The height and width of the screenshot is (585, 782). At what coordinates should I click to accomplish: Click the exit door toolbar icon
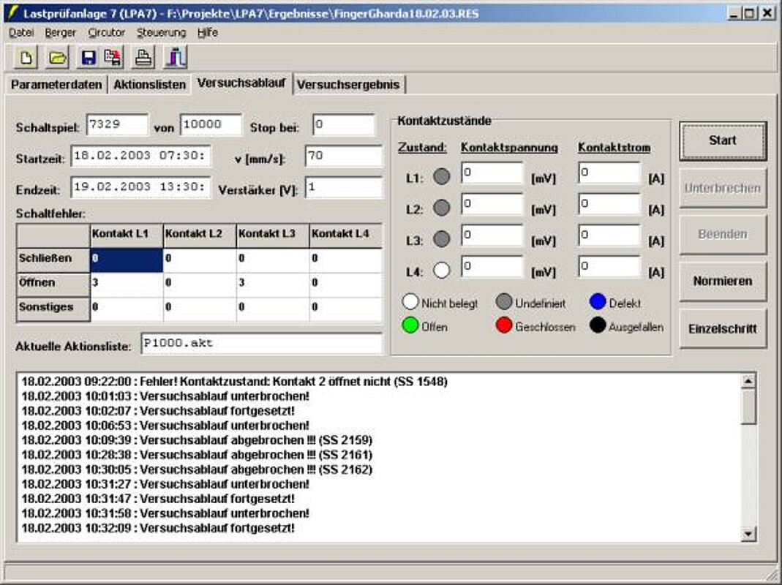pos(176,58)
